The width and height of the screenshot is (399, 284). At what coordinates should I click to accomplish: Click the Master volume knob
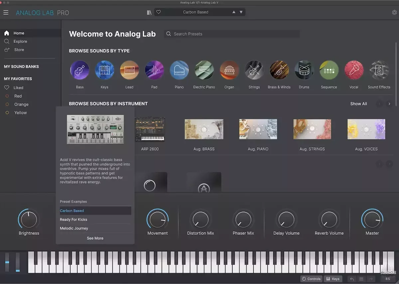click(372, 219)
